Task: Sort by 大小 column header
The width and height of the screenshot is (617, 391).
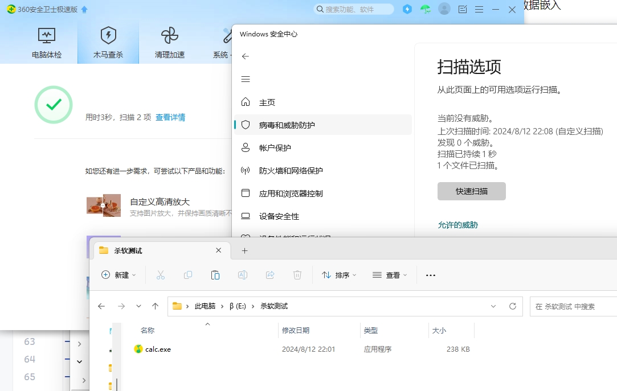Action: click(439, 331)
